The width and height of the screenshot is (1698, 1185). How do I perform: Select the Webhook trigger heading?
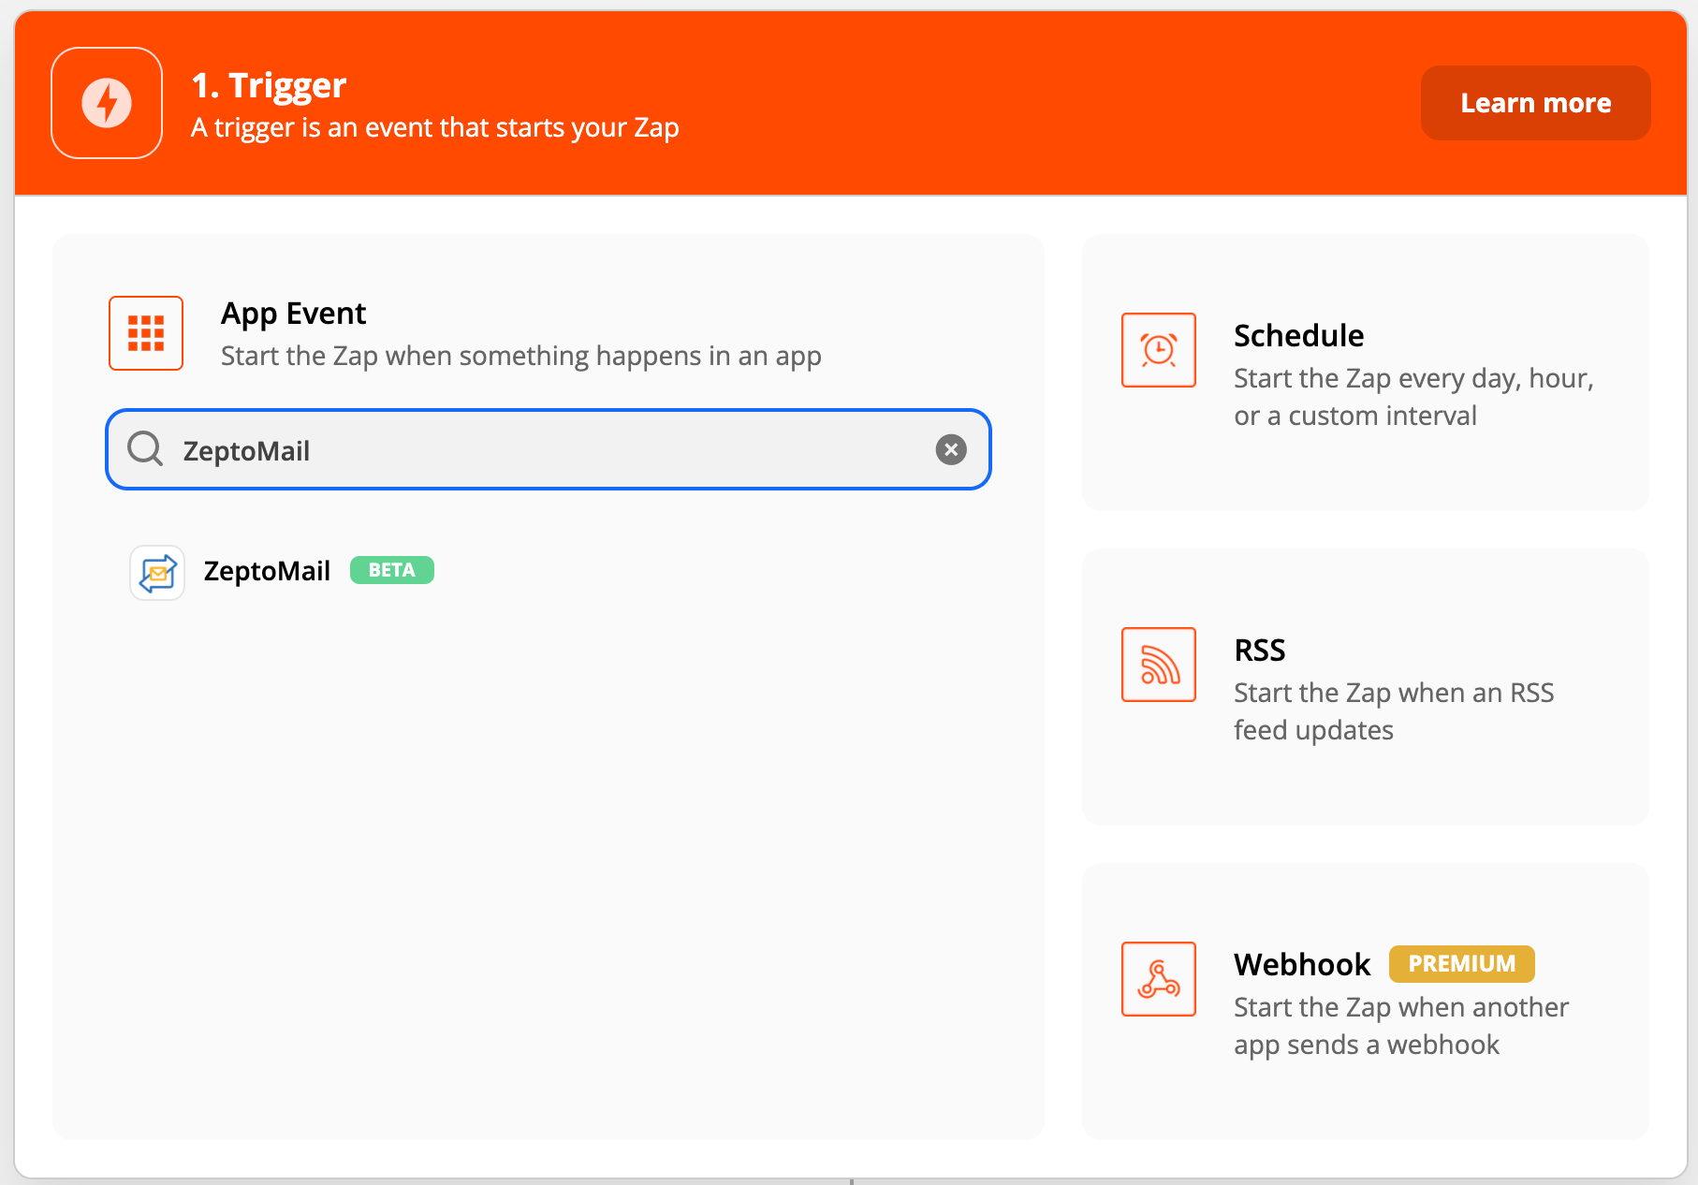click(x=1302, y=964)
